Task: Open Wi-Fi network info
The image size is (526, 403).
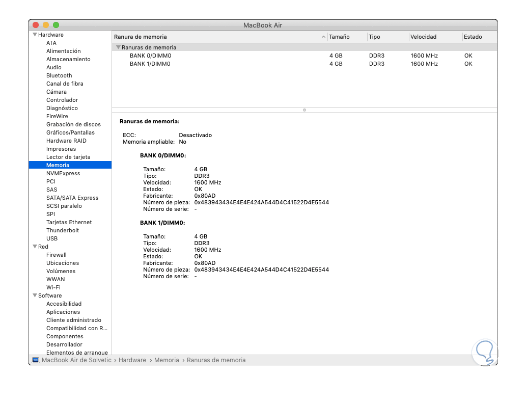Action: (x=53, y=287)
